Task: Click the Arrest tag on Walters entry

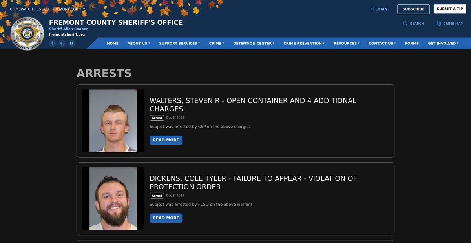Action: (157, 118)
